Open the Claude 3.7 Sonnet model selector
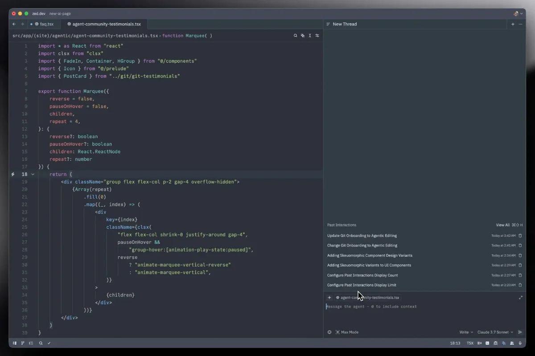This screenshot has width=535, height=356. click(495, 332)
